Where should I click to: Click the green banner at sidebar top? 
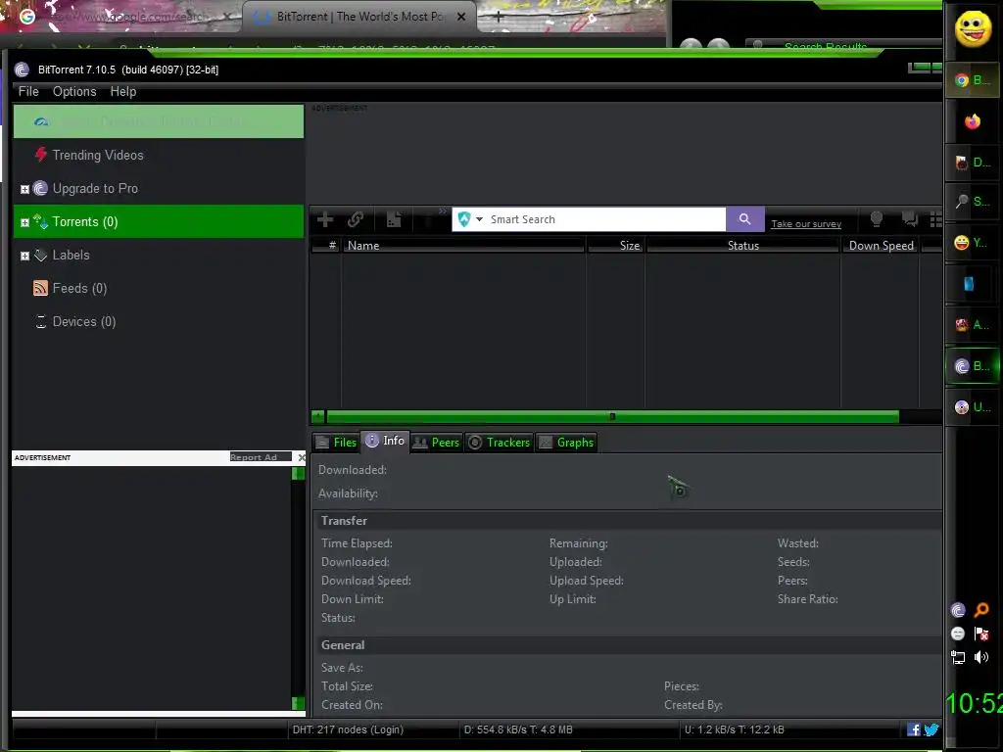pos(159,121)
